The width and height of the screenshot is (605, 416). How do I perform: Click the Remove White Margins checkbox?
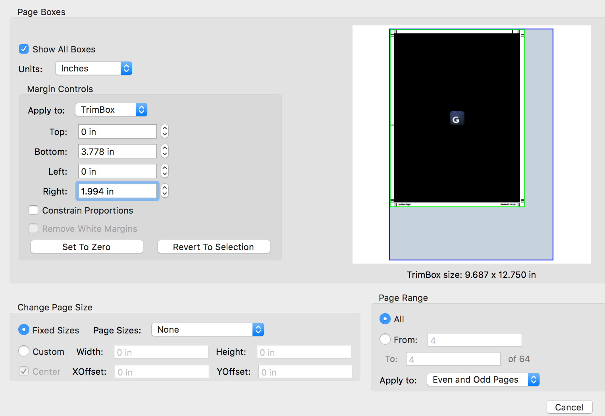tap(33, 228)
